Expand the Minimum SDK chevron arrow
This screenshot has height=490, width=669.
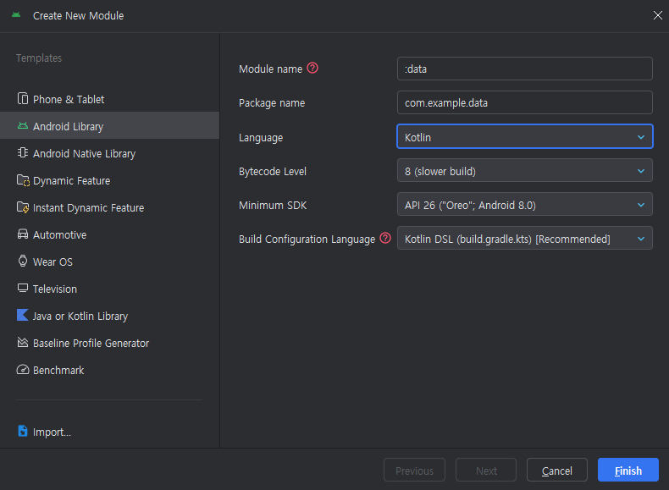click(641, 205)
